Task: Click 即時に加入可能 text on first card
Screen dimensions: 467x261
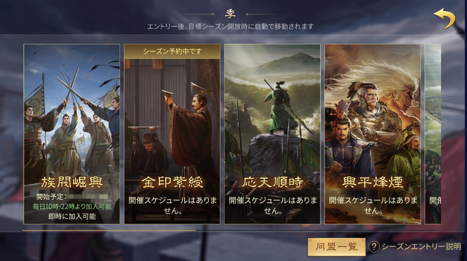Action: click(72, 216)
